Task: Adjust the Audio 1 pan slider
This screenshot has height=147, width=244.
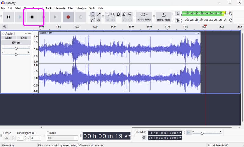Action: (x=16, y=55)
